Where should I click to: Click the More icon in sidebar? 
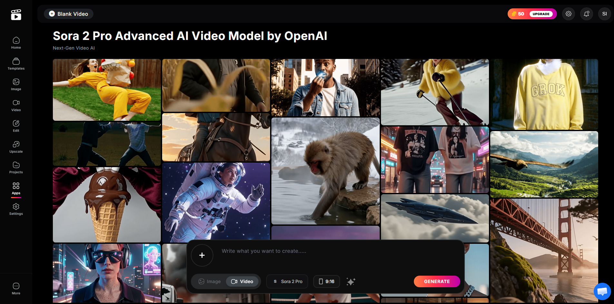16,289
